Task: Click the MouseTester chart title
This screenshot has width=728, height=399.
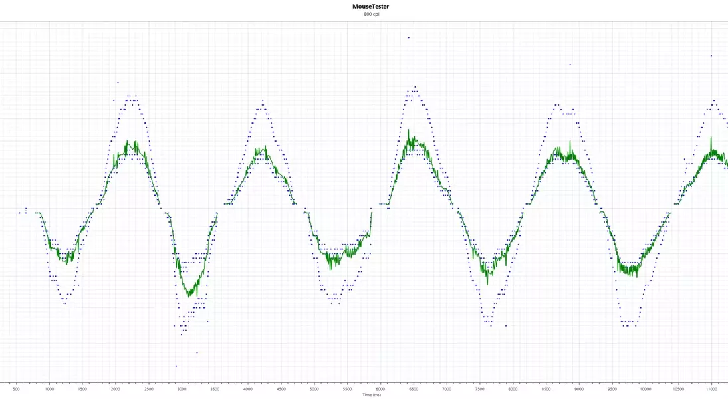Action: pyautogui.click(x=371, y=7)
